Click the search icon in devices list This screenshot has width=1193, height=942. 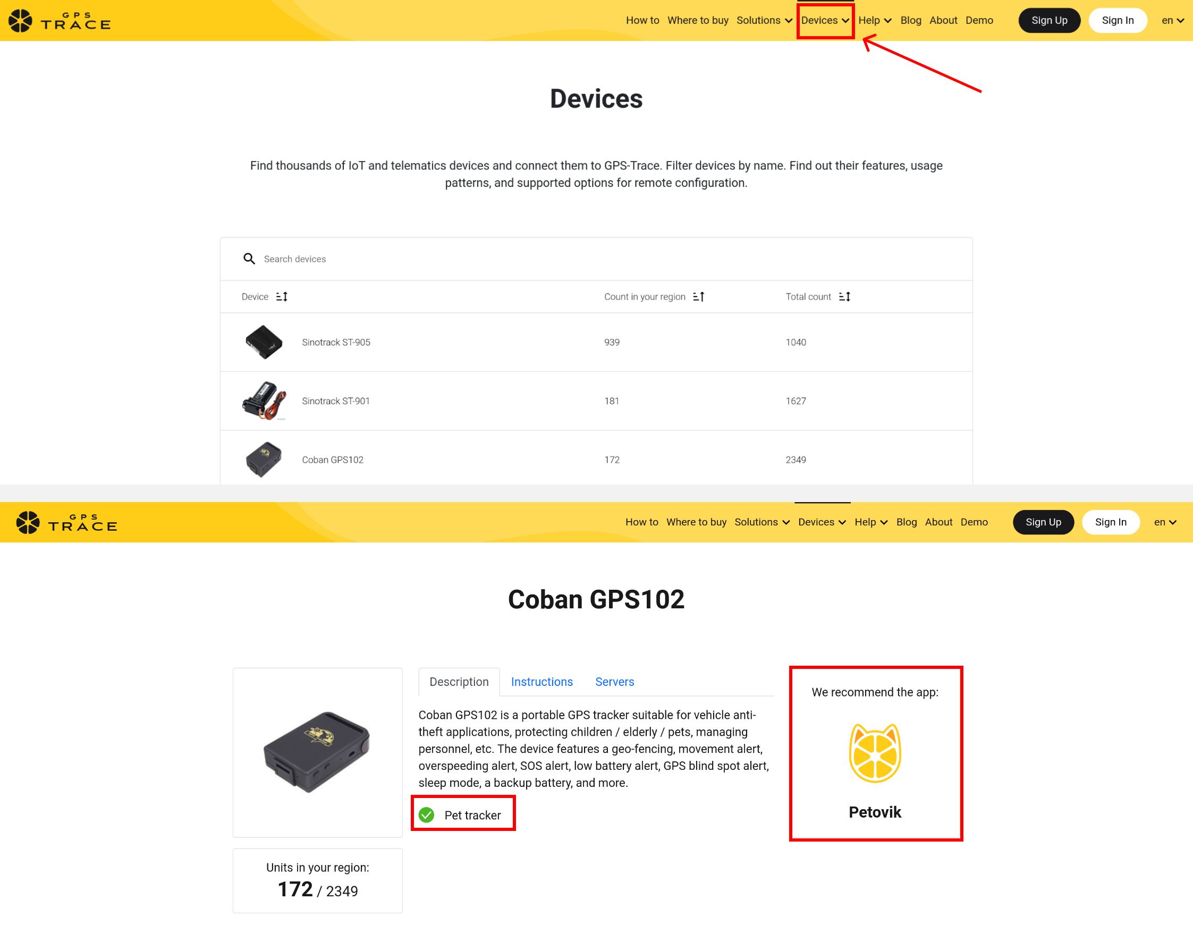click(249, 259)
